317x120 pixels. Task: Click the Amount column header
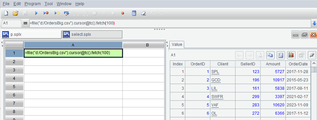coord(273,64)
